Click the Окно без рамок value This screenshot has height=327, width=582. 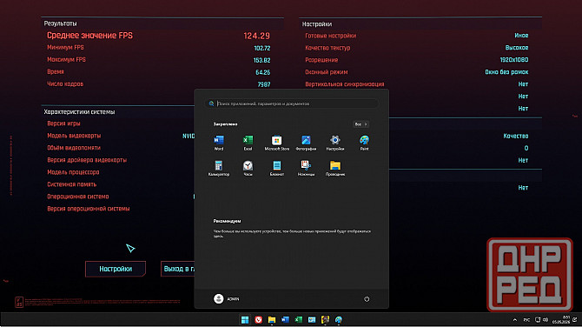click(x=506, y=72)
